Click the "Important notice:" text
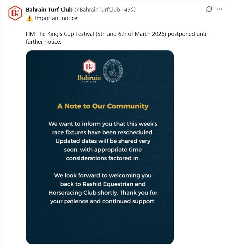 57,18
